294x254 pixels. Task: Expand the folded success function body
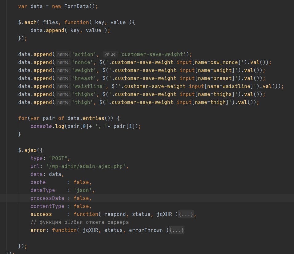click(186, 214)
